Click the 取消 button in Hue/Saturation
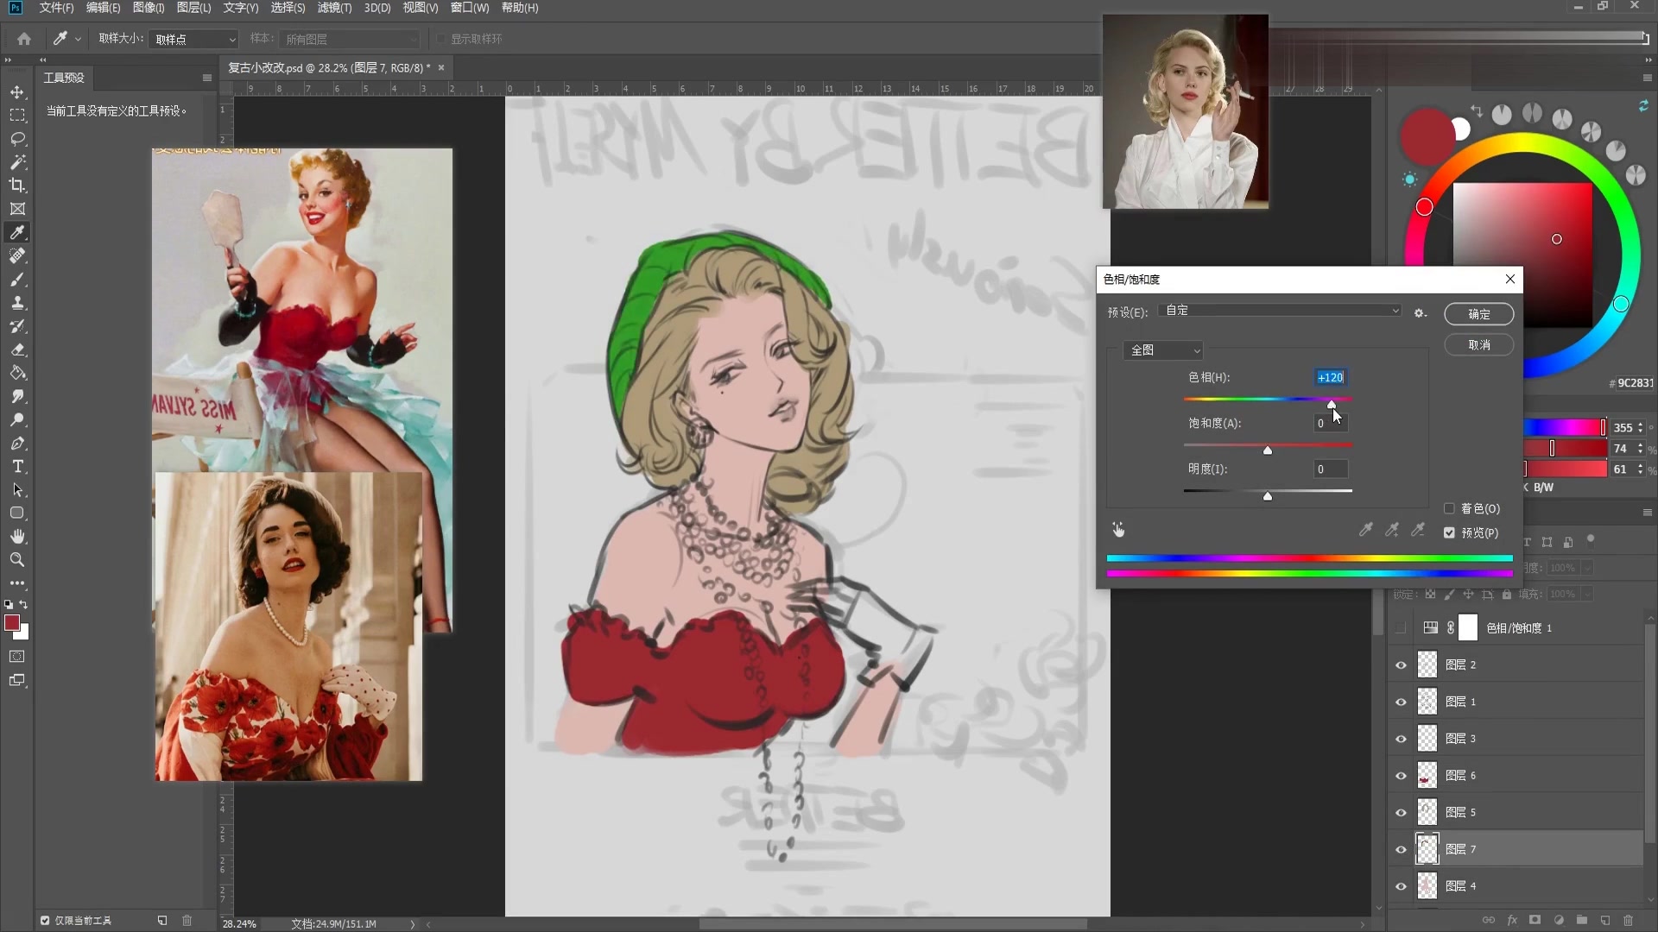The image size is (1658, 932). point(1478,345)
